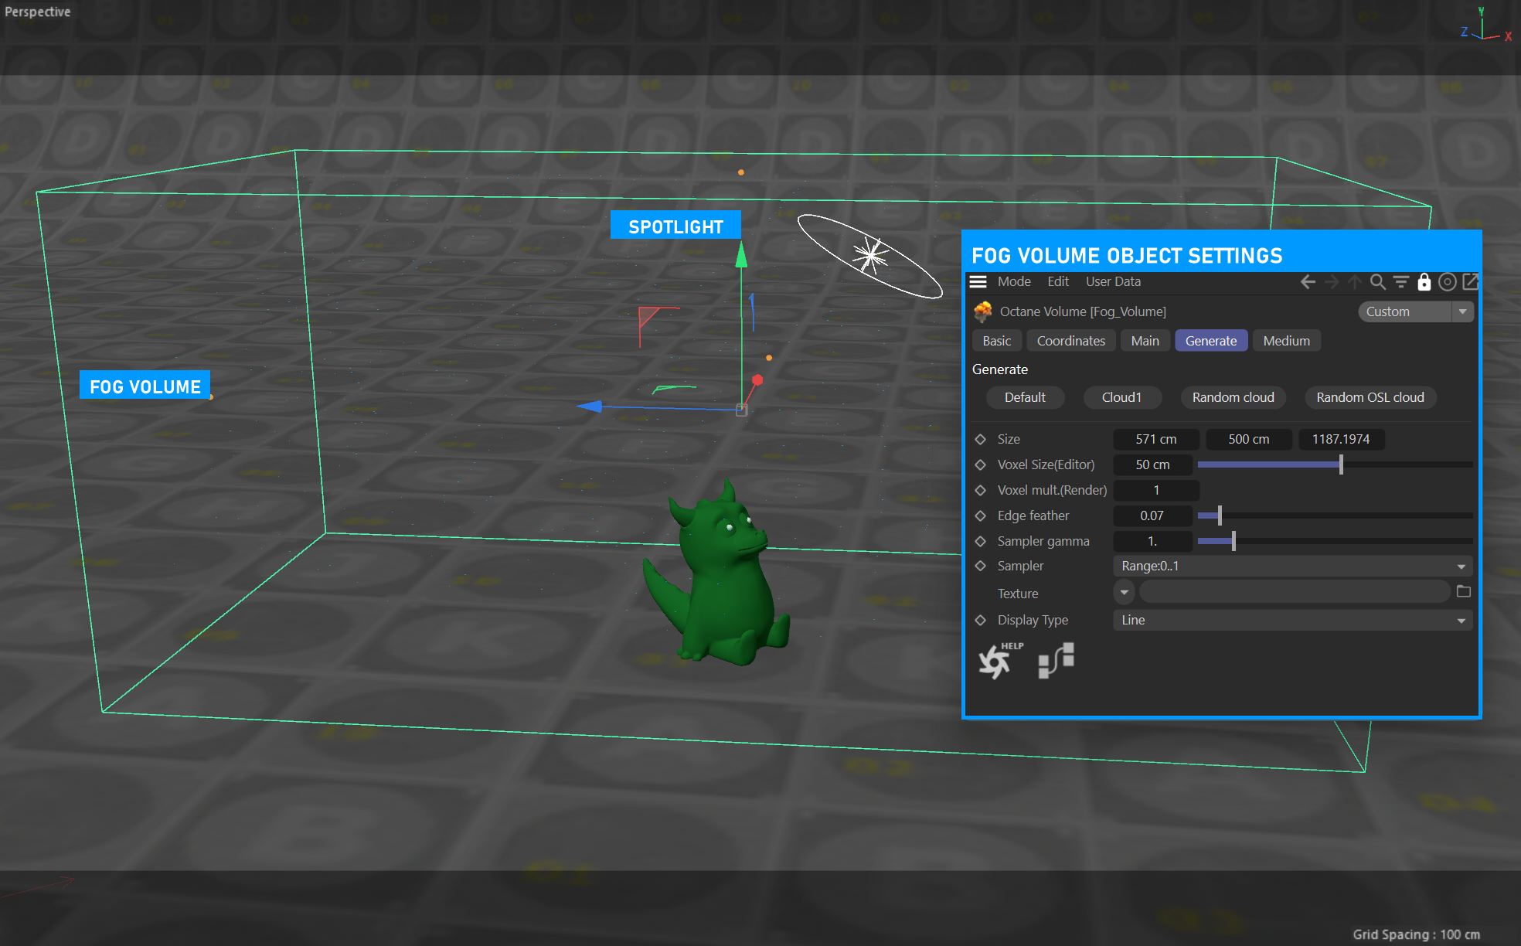
Task: Click the Voxel mult.(Render) value field
Action: point(1155,490)
